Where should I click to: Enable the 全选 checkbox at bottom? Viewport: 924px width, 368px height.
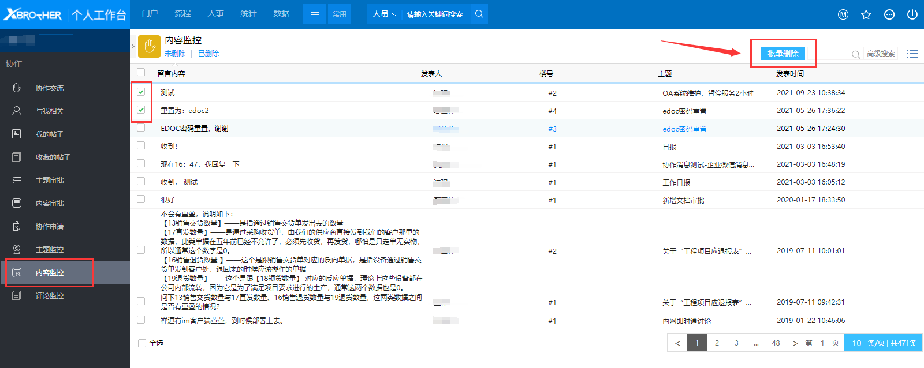click(x=142, y=343)
